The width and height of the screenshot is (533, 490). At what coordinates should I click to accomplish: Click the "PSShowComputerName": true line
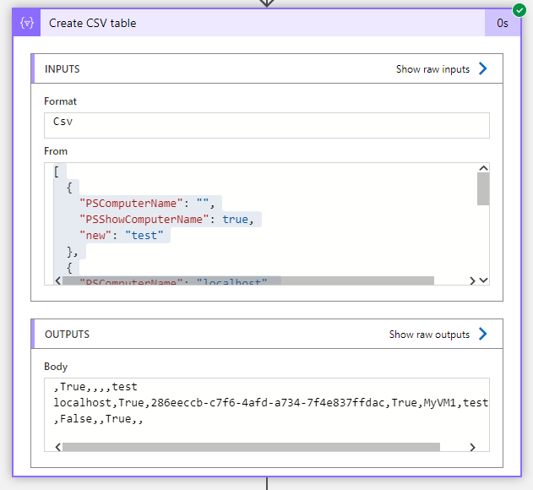click(166, 220)
